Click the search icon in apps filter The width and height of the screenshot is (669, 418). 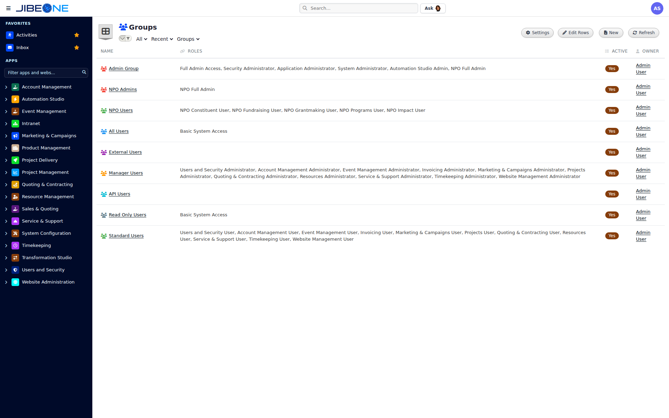tap(84, 72)
